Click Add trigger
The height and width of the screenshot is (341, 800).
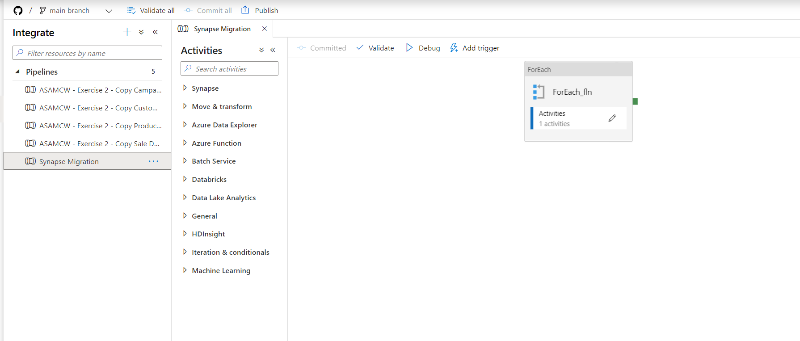475,48
